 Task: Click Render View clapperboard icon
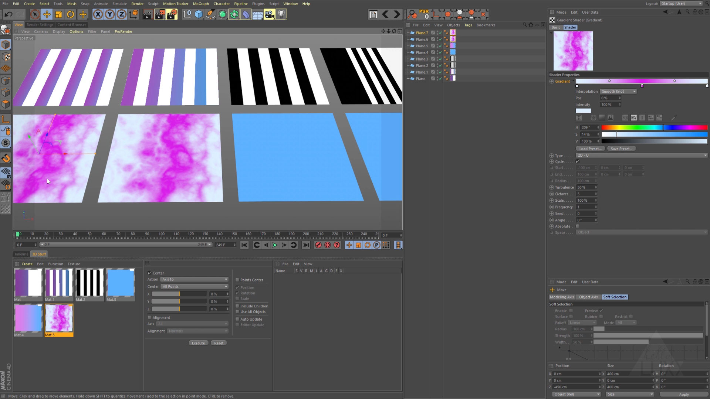tap(147, 14)
